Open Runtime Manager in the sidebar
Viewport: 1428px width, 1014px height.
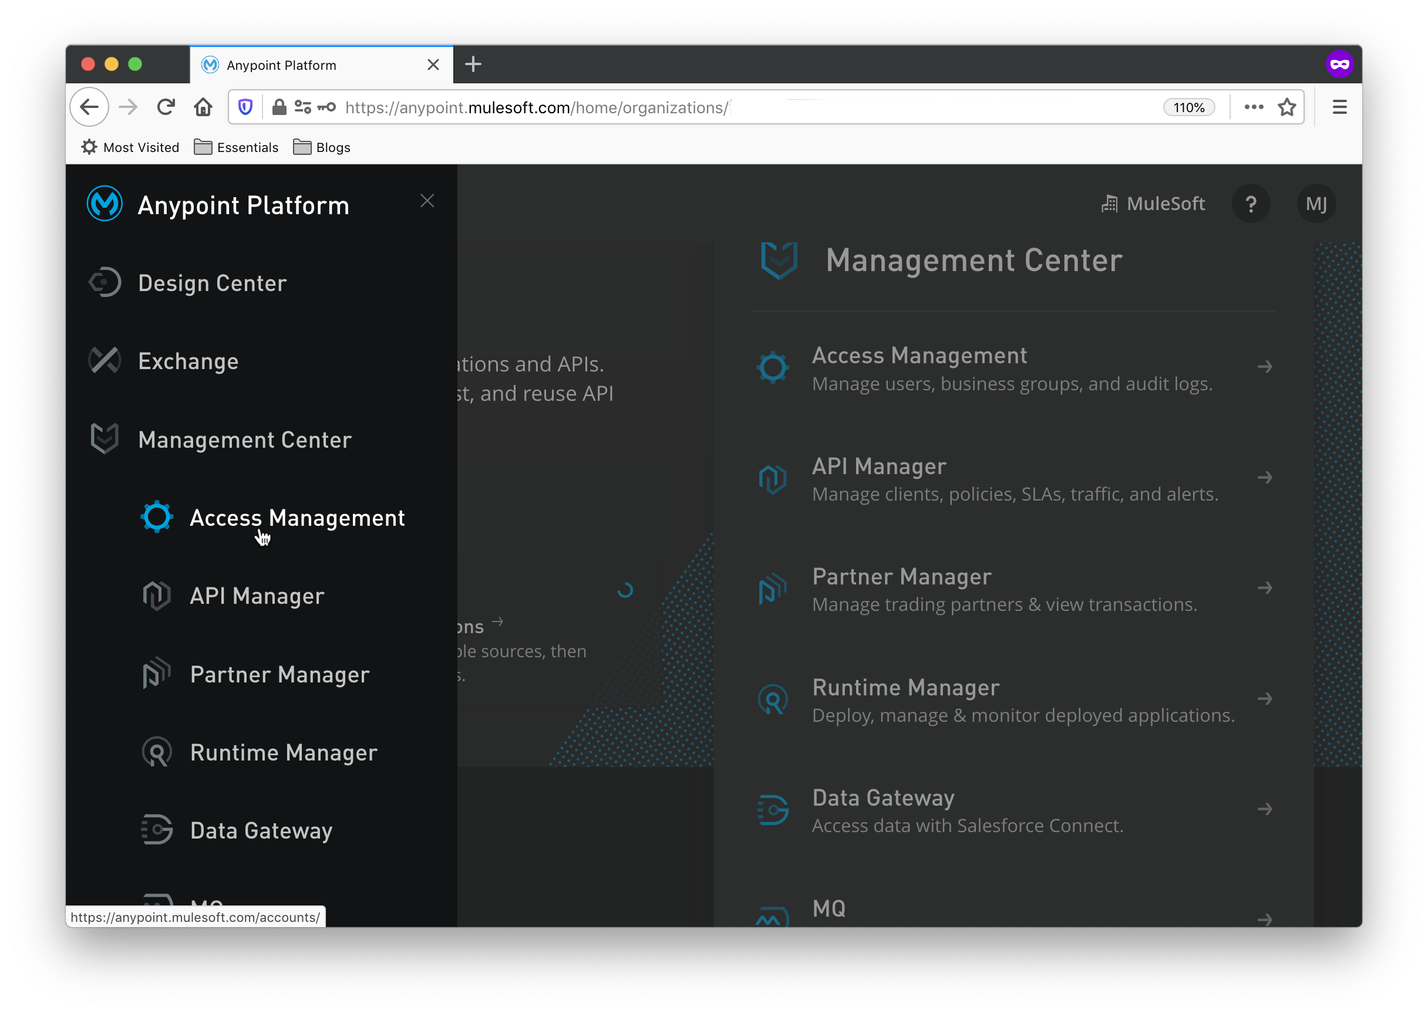coord(284,753)
